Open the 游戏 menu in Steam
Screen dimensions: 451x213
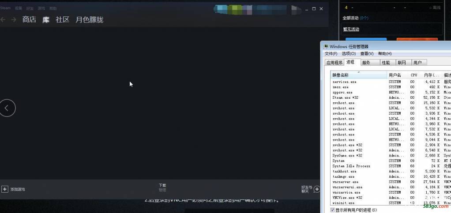pyautogui.click(x=41, y=8)
